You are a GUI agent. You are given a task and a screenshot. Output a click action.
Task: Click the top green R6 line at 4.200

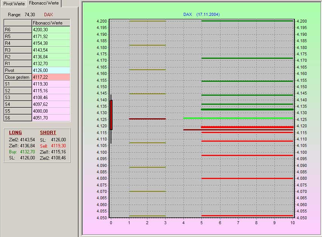coord(247,21)
